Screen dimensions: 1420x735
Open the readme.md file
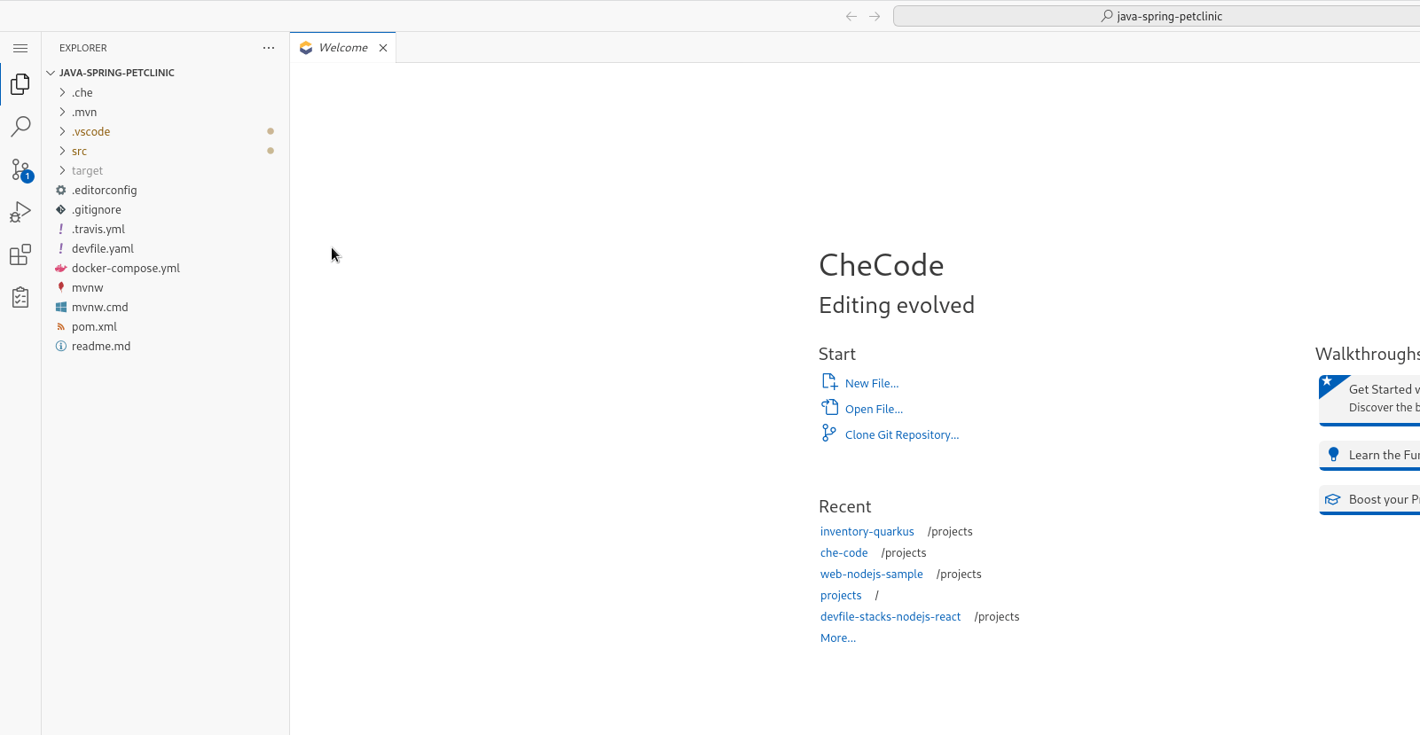click(166, 346)
